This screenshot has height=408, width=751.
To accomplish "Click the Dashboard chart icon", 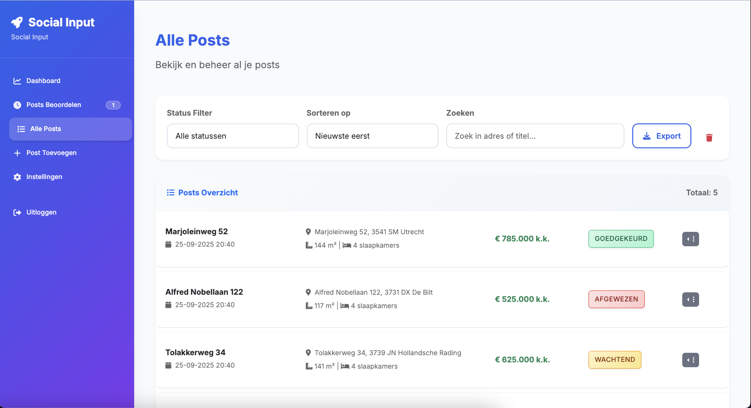I will pos(17,81).
